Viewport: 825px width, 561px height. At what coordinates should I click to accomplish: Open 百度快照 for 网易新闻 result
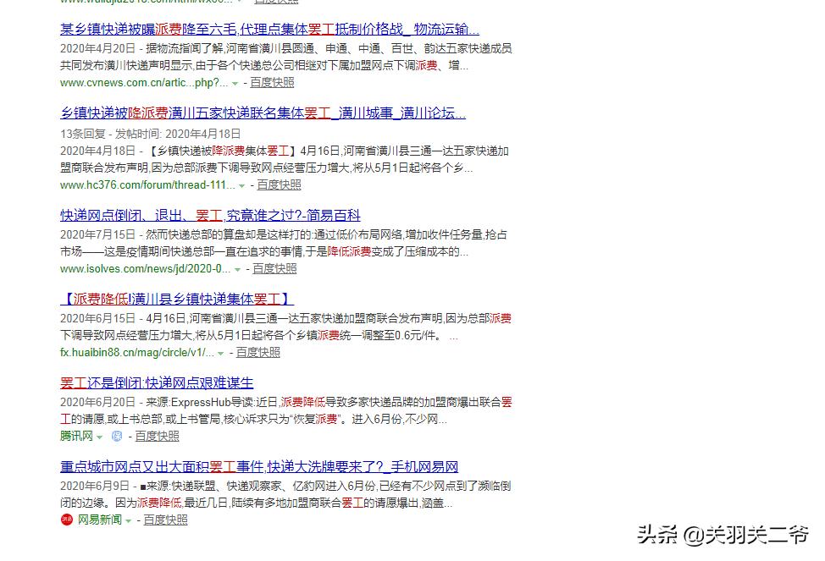[x=165, y=520]
